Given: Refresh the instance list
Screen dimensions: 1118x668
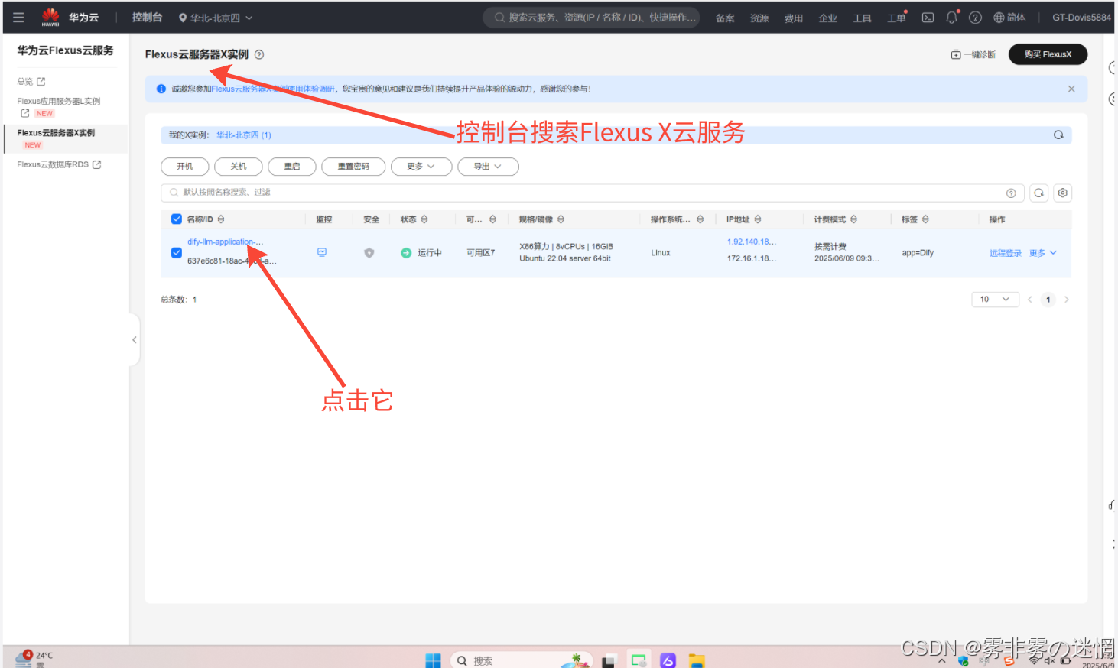Looking at the screenshot, I should click(x=1038, y=193).
